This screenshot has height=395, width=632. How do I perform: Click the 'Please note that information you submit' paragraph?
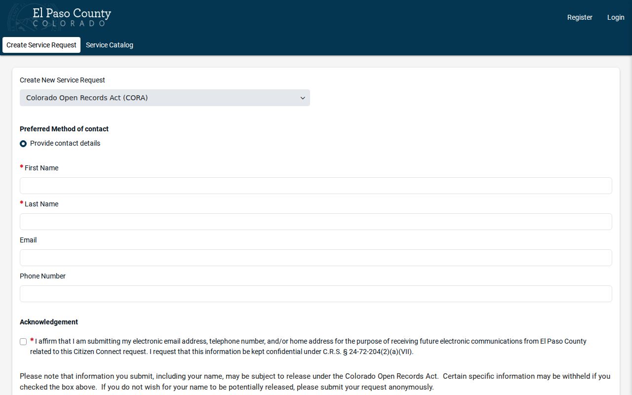[x=315, y=382]
